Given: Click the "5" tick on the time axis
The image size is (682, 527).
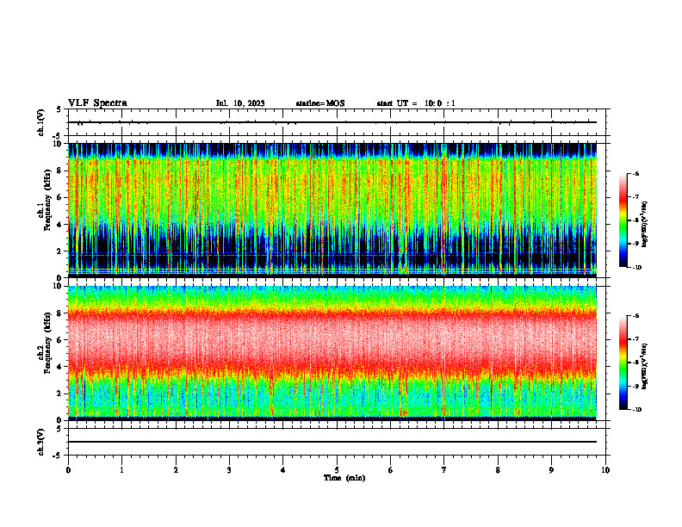Looking at the screenshot, I should (x=337, y=470).
